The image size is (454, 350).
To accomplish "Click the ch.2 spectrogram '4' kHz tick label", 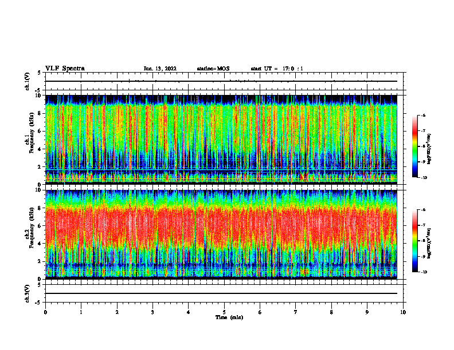I will pyautogui.click(x=40, y=244).
